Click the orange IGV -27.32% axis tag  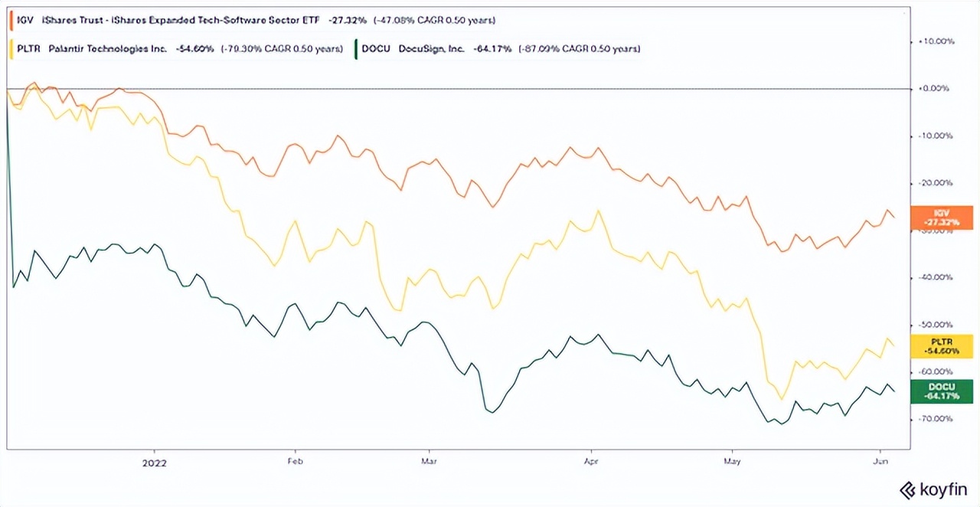942,218
